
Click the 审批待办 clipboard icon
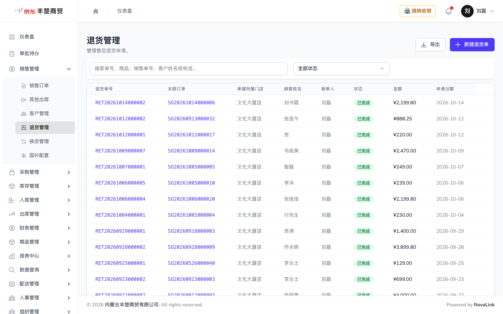(x=12, y=54)
